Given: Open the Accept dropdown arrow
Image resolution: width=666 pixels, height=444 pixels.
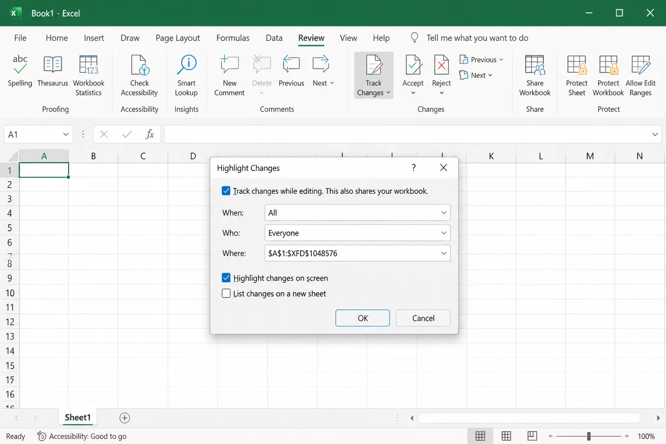Looking at the screenshot, I should click(413, 93).
